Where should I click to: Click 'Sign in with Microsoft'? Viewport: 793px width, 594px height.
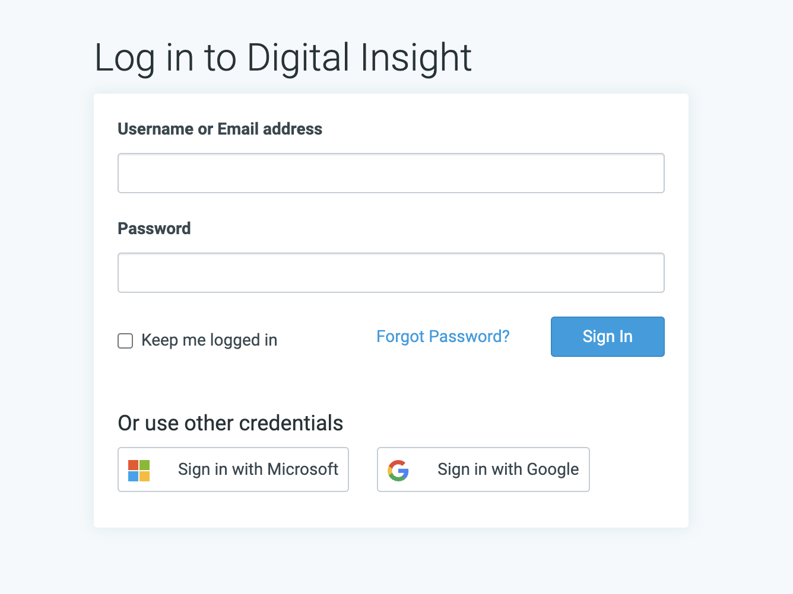233,469
